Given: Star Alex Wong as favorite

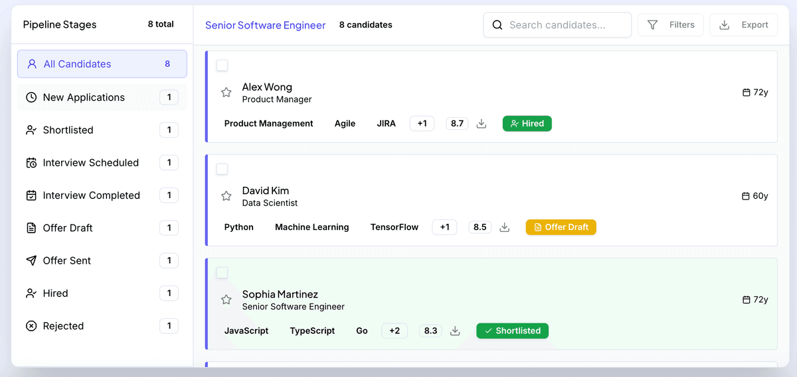Looking at the screenshot, I should 226,93.
